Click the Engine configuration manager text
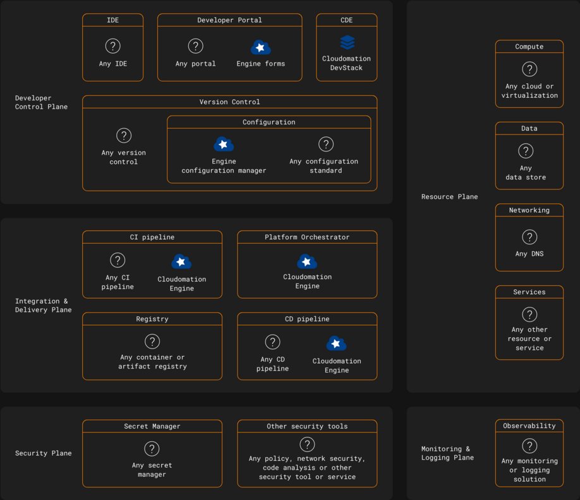Image resolution: width=580 pixels, height=500 pixels. [224, 166]
